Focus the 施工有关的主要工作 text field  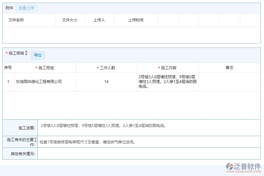tap(149, 142)
